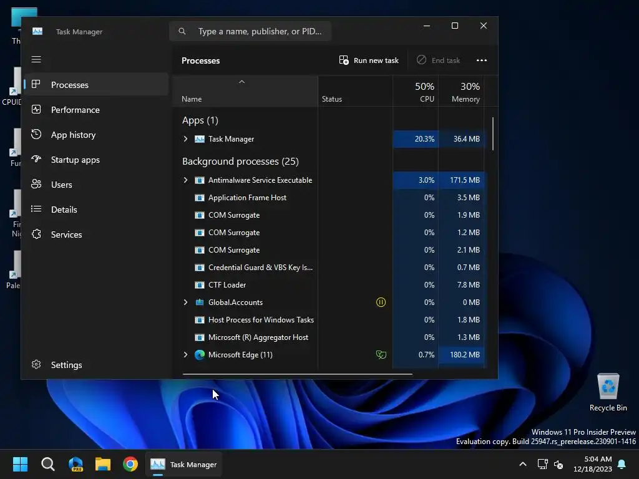Open the Services page

click(x=96, y=235)
